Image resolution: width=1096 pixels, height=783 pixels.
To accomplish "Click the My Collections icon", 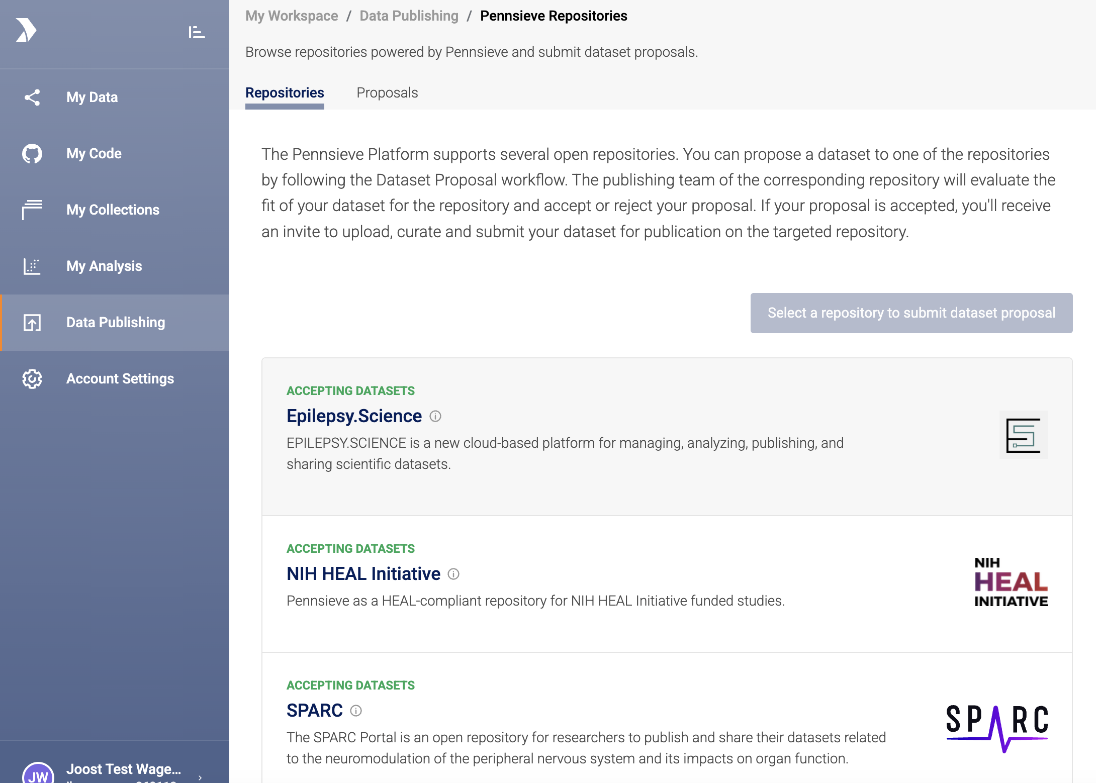I will [32, 210].
